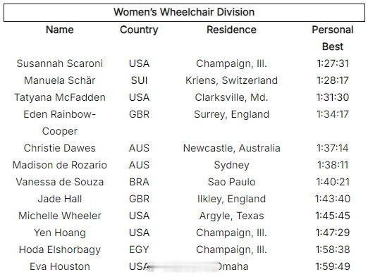The height and width of the screenshot is (277, 368).
Task: Select the Country column header
Action: point(139,30)
